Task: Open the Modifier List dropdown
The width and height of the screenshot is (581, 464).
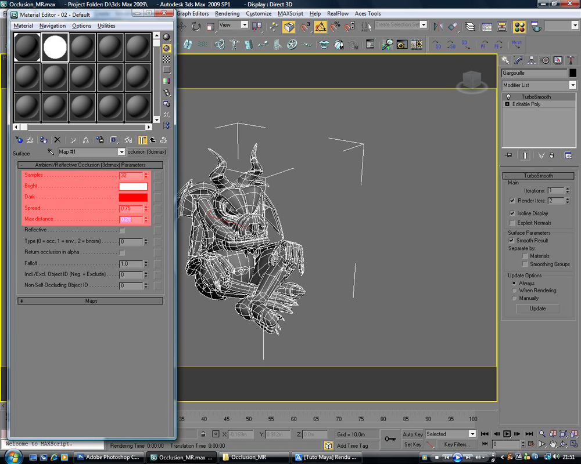Action: point(572,85)
